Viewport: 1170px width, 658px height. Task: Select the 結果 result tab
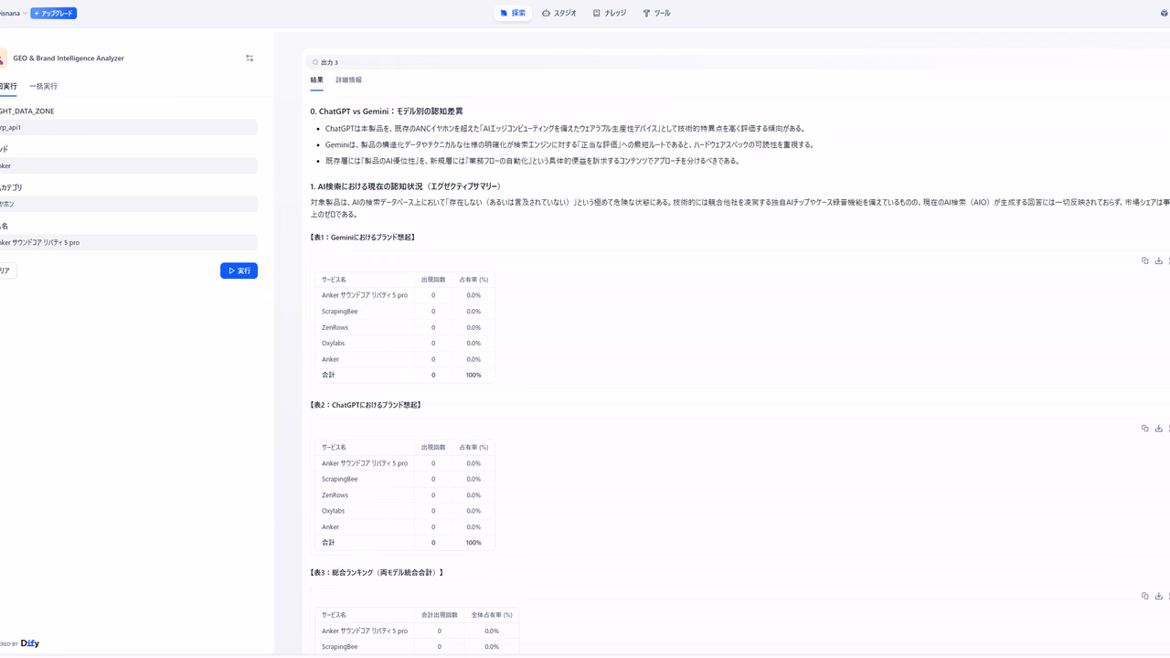click(316, 80)
